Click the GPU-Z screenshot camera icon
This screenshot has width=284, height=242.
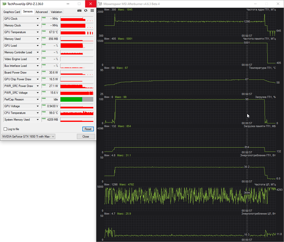pos(79,11)
